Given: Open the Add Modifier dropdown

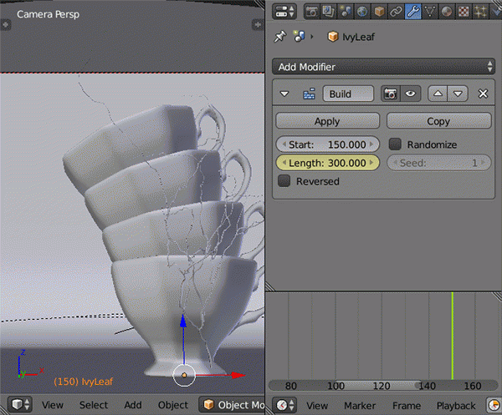Looking at the screenshot, I should (383, 66).
